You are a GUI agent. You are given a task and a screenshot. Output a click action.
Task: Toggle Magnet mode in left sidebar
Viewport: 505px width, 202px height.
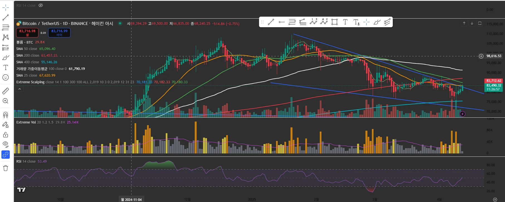[6, 115]
